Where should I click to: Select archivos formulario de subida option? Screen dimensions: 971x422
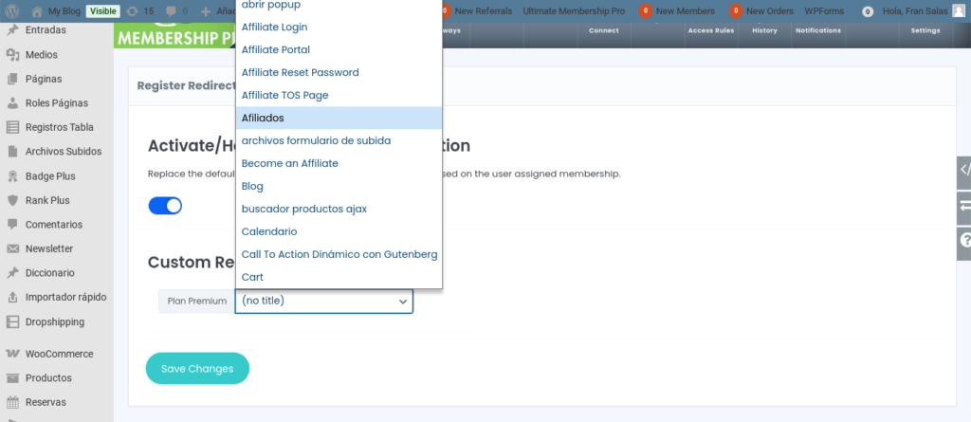339,140
